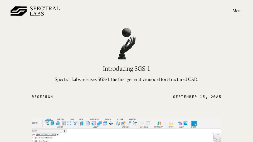This screenshot has width=253, height=142.
Task: Switch to the MESH tab
Action: point(72,119)
